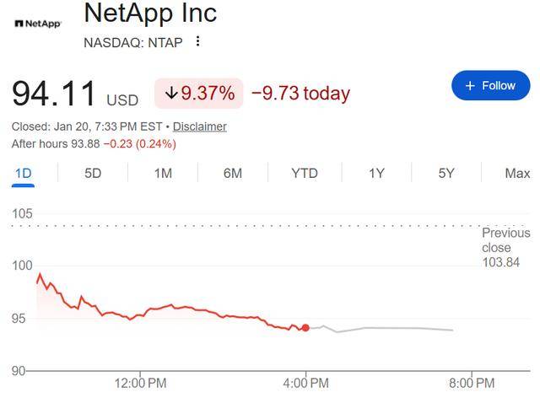Screen dimensions: 540x403
Task: Show the 6M price chart
Action: pyautogui.click(x=233, y=173)
